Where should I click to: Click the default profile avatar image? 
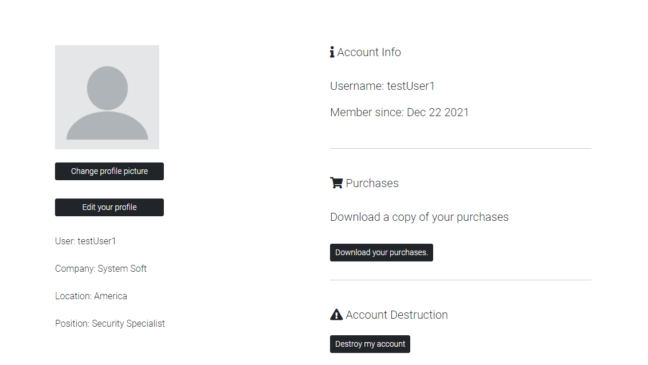tap(107, 97)
